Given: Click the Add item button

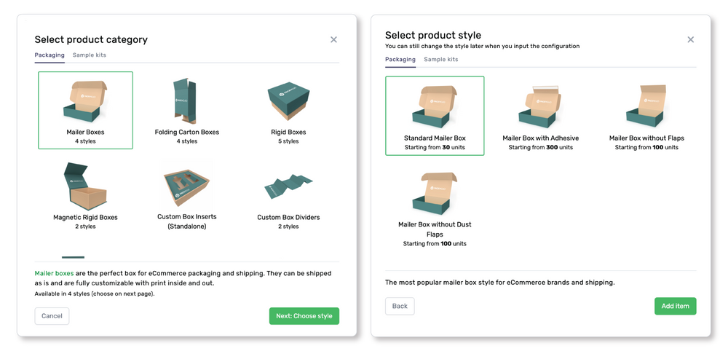Looking at the screenshot, I should (x=675, y=306).
